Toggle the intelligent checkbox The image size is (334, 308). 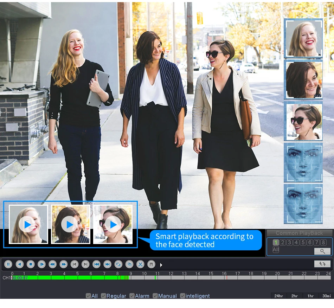coord(182,296)
